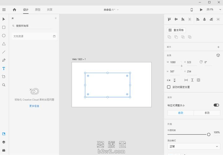Click the Home icon
The height and width of the screenshot is (155, 223).
click(x=14, y=10)
